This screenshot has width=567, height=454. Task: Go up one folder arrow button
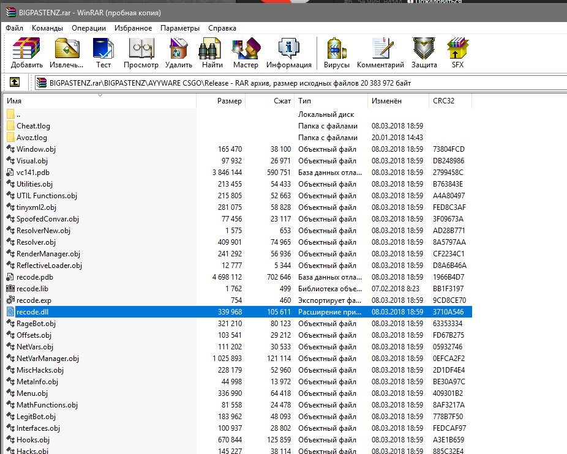click(15, 83)
